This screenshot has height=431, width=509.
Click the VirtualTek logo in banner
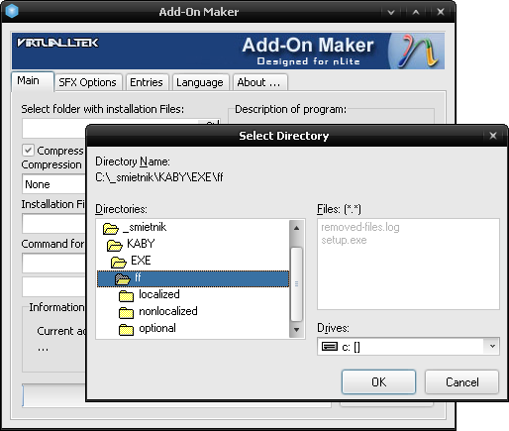[57, 43]
